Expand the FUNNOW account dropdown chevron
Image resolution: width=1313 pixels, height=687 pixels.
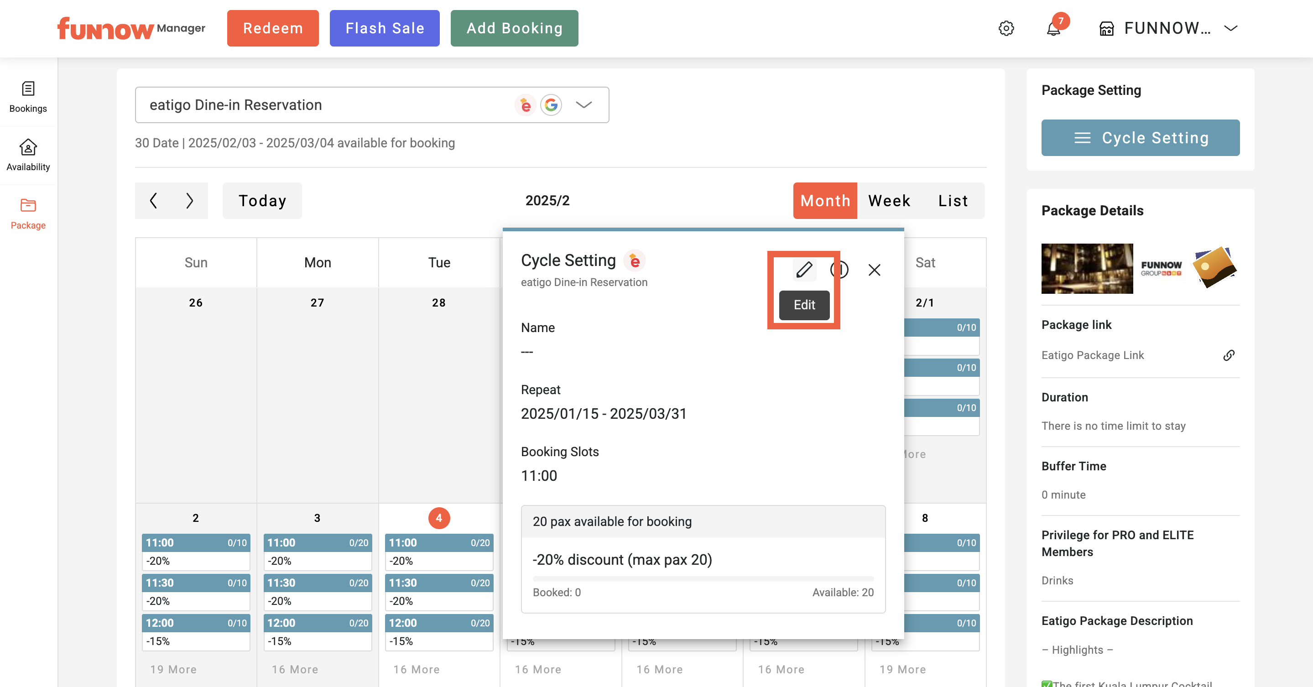click(1231, 29)
